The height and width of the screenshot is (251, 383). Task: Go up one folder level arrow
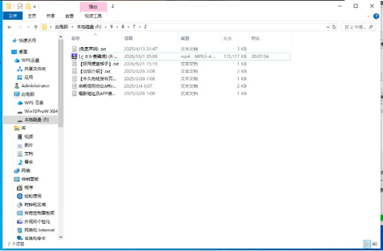coord(36,27)
